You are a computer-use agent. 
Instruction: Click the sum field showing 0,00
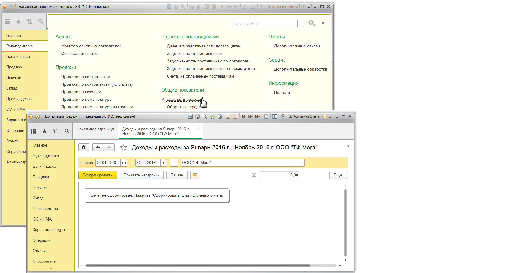(279, 175)
